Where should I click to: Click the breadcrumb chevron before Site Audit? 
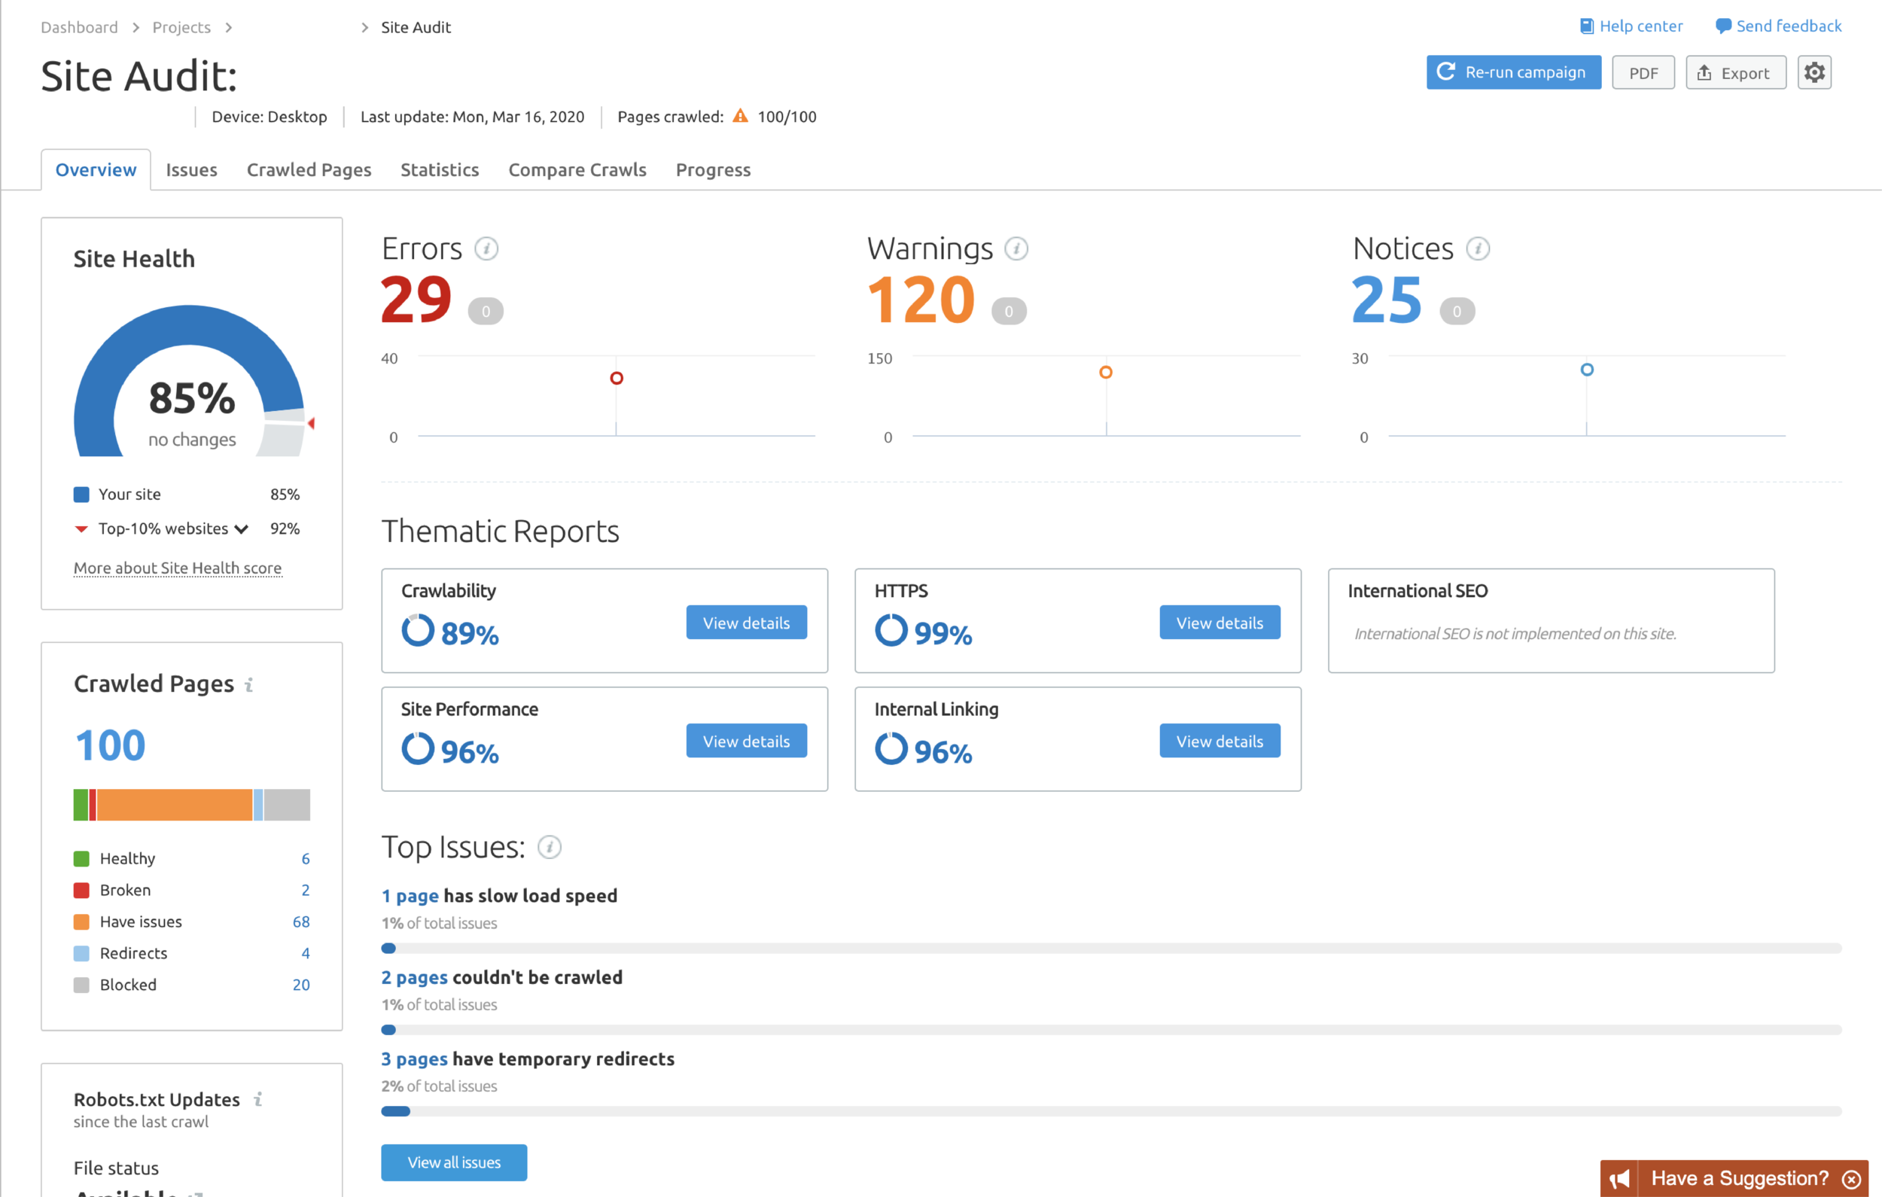364,27
